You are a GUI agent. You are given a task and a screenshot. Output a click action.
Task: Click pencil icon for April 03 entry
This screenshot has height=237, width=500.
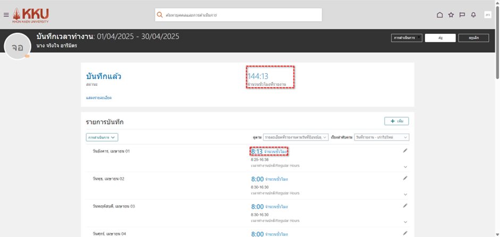point(405,206)
